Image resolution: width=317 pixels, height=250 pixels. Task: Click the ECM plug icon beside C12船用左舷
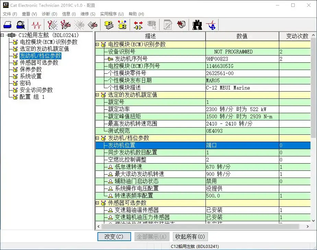(12, 35)
